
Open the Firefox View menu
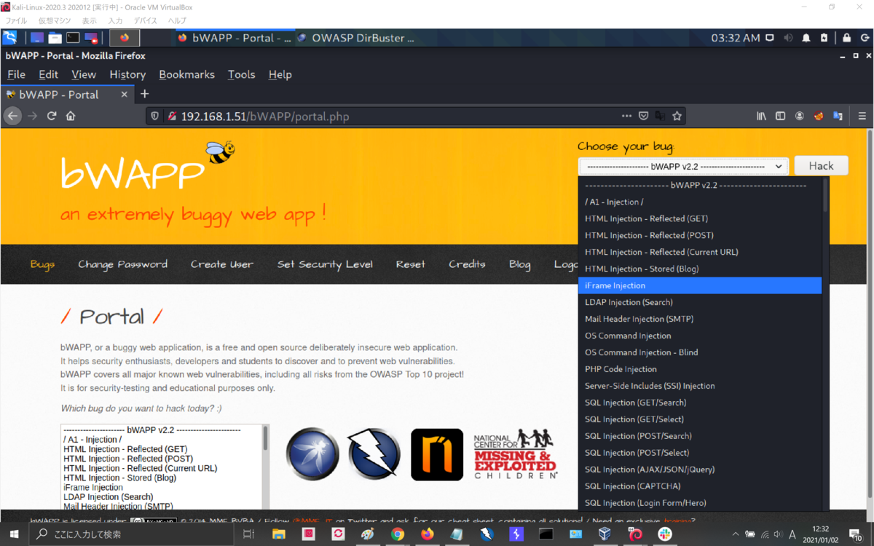click(x=84, y=74)
